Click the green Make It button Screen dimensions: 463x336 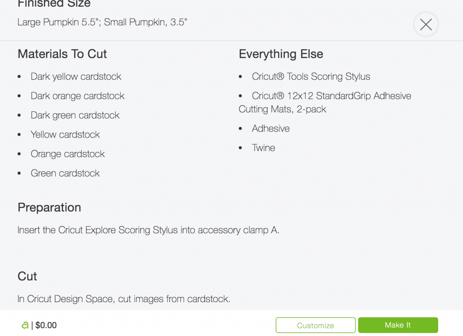pyautogui.click(x=398, y=325)
